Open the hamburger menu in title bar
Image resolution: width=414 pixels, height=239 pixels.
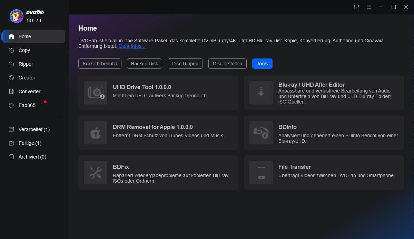click(x=369, y=7)
